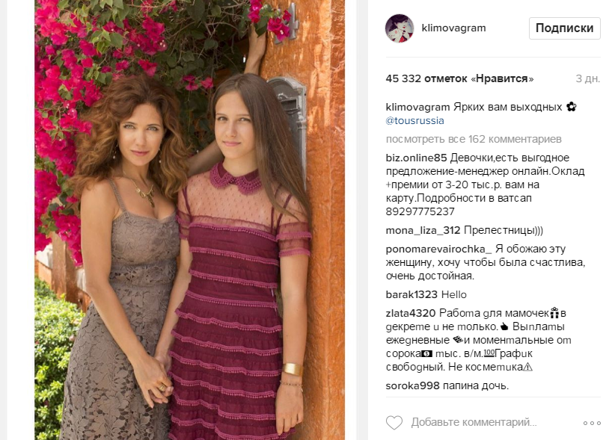Screen dimensions: 603x440
Task: Click the 3 дн. post timestamp
Action: pyautogui.click(x=587, y=78)
